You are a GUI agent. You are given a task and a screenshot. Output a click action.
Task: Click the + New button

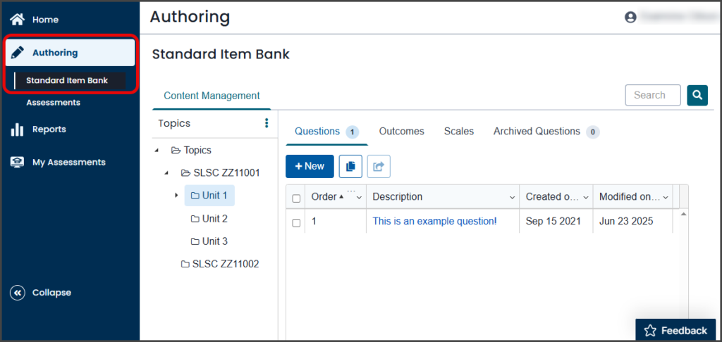(x=310, y=166)
